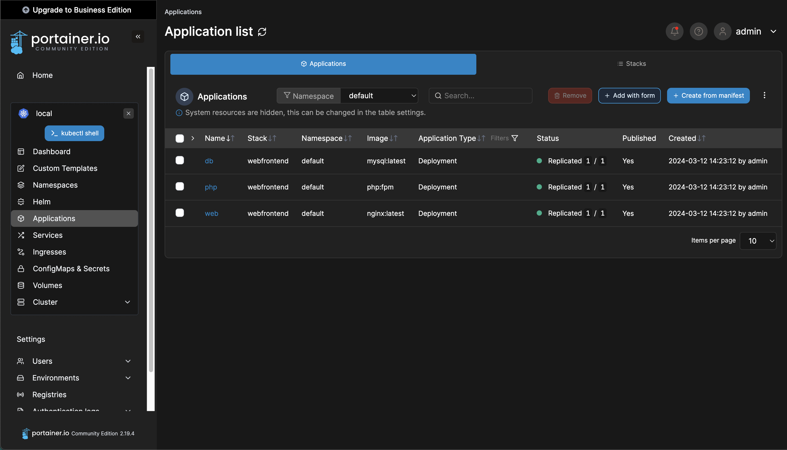The image size is (787, 450).
Task: Focus the Search applications field
Action: click(x=481, y=96)
